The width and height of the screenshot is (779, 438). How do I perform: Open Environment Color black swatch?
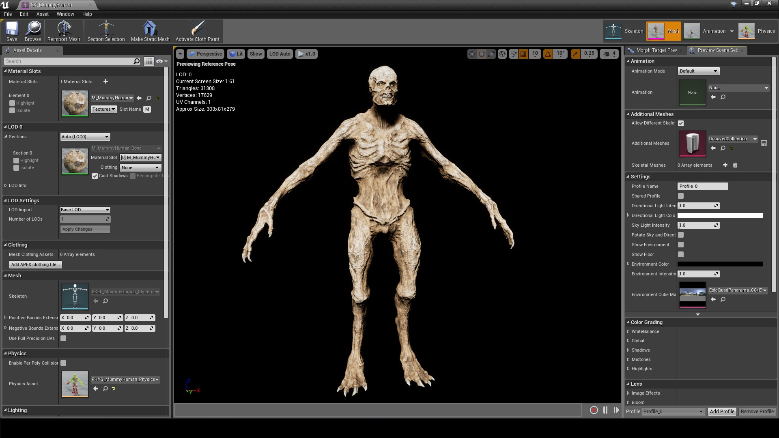coord(720,264)
